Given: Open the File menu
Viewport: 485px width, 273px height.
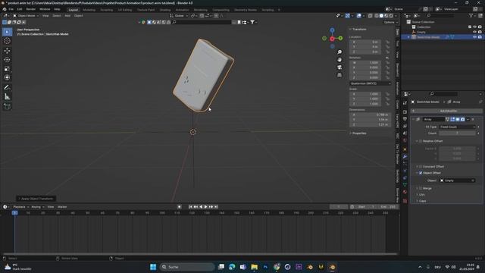Looking at the screenshot, I should click(x=11, y=9).
